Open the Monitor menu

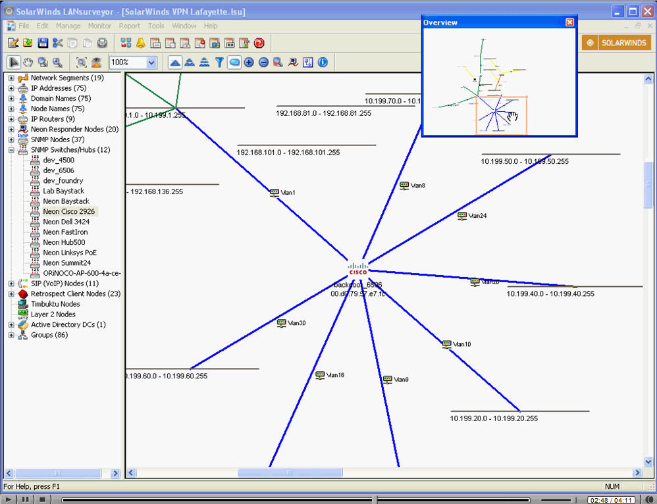99,26
